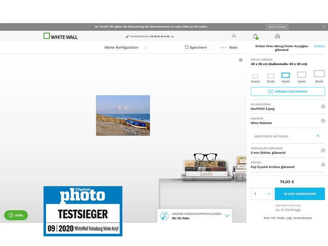Screen dimensions: 328x246
Task: Click the GRÖSSEN UND FORMATE button
Action: coord(288,92)
